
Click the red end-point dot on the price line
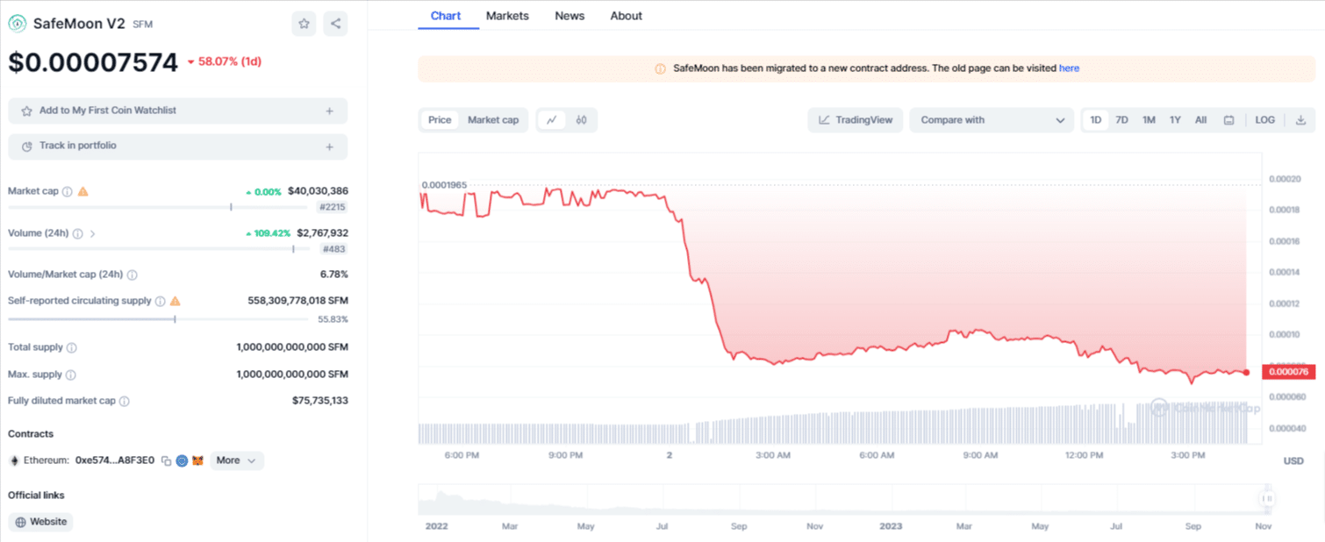tap(1246, 372)
